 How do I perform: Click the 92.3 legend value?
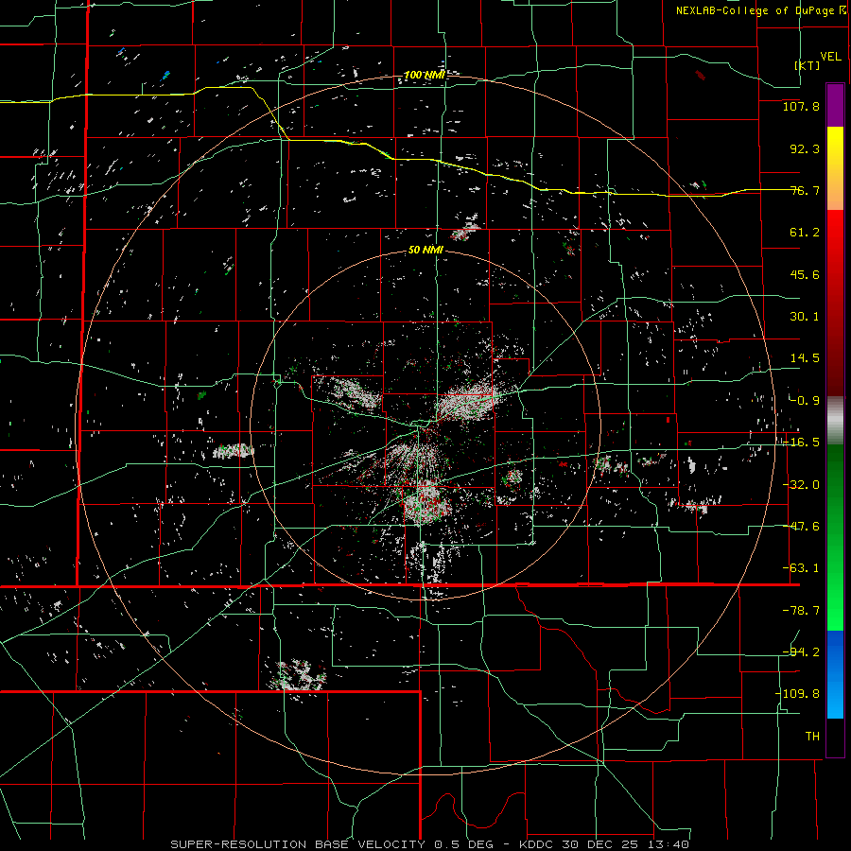pos(805,148)
